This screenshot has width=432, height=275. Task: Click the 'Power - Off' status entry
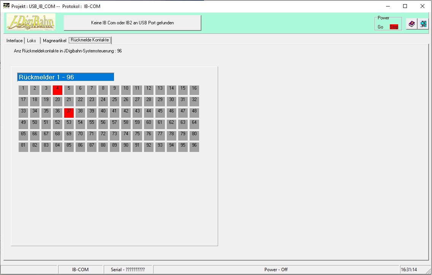click(x=276, y=269)
